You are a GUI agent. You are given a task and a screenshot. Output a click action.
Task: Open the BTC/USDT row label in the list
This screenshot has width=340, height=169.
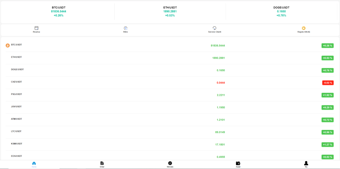tap(17, 45)
